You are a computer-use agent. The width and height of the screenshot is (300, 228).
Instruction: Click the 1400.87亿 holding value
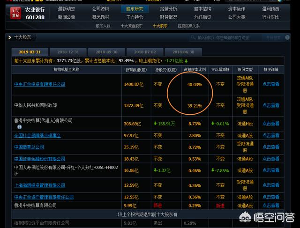pos(134,84)
